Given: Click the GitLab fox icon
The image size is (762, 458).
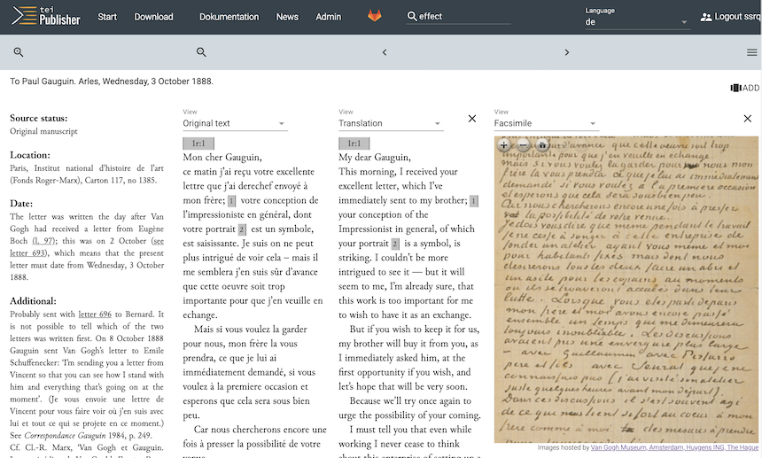Looking at the screenshot, I should click(376, 17).
